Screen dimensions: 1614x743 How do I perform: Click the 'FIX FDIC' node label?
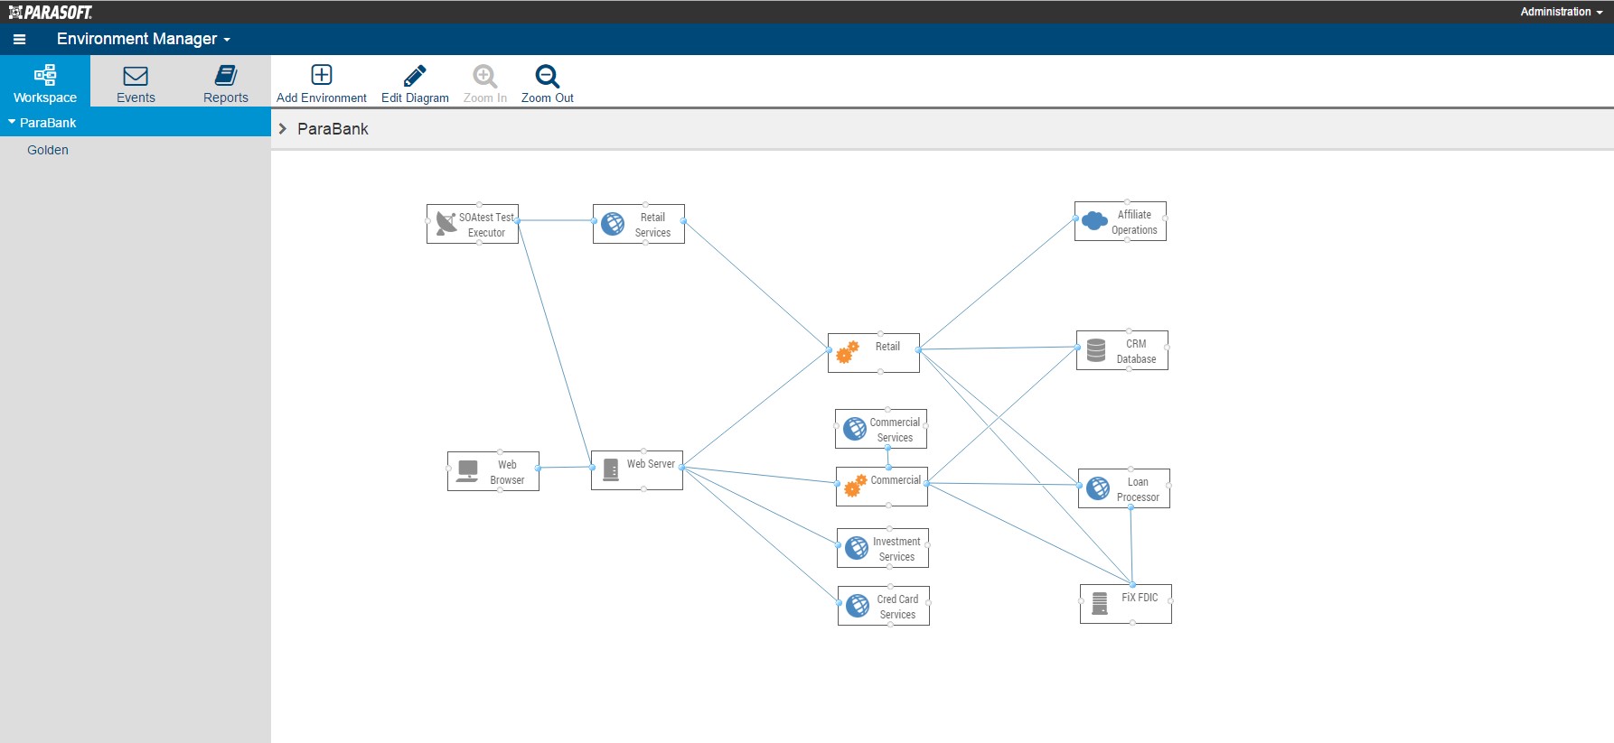(1140, 598)
